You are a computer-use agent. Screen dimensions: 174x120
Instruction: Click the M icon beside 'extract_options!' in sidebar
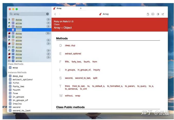(x=10, y=80)
